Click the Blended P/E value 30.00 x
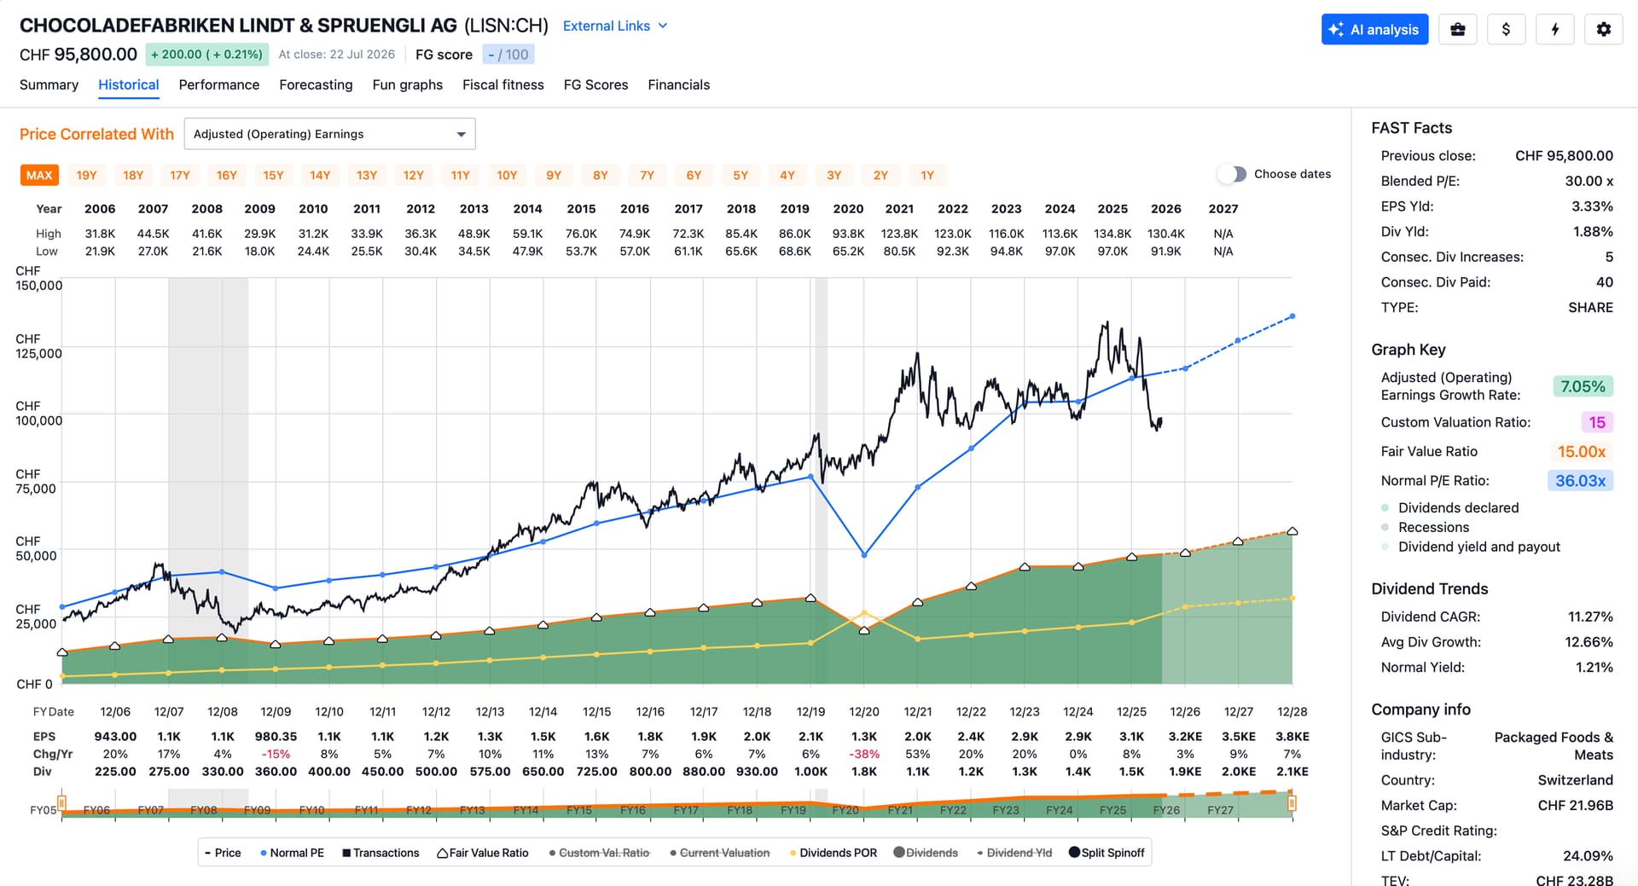The image size is (1638, 886). pyautogui.click(x=1589, y=181)
